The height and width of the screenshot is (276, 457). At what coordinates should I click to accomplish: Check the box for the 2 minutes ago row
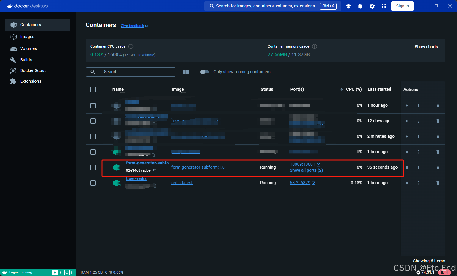point(93,137)
